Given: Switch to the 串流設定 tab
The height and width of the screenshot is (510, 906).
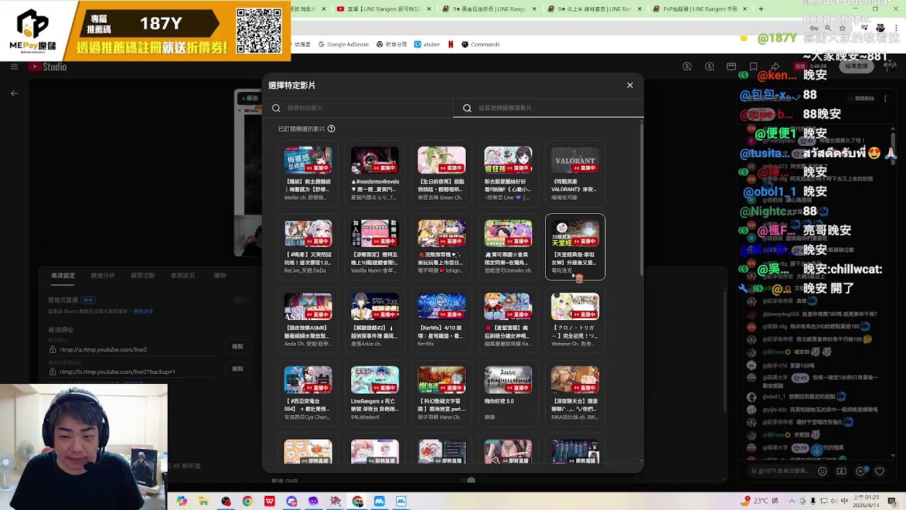Looking at the screenshot, I should coord(63,276).
